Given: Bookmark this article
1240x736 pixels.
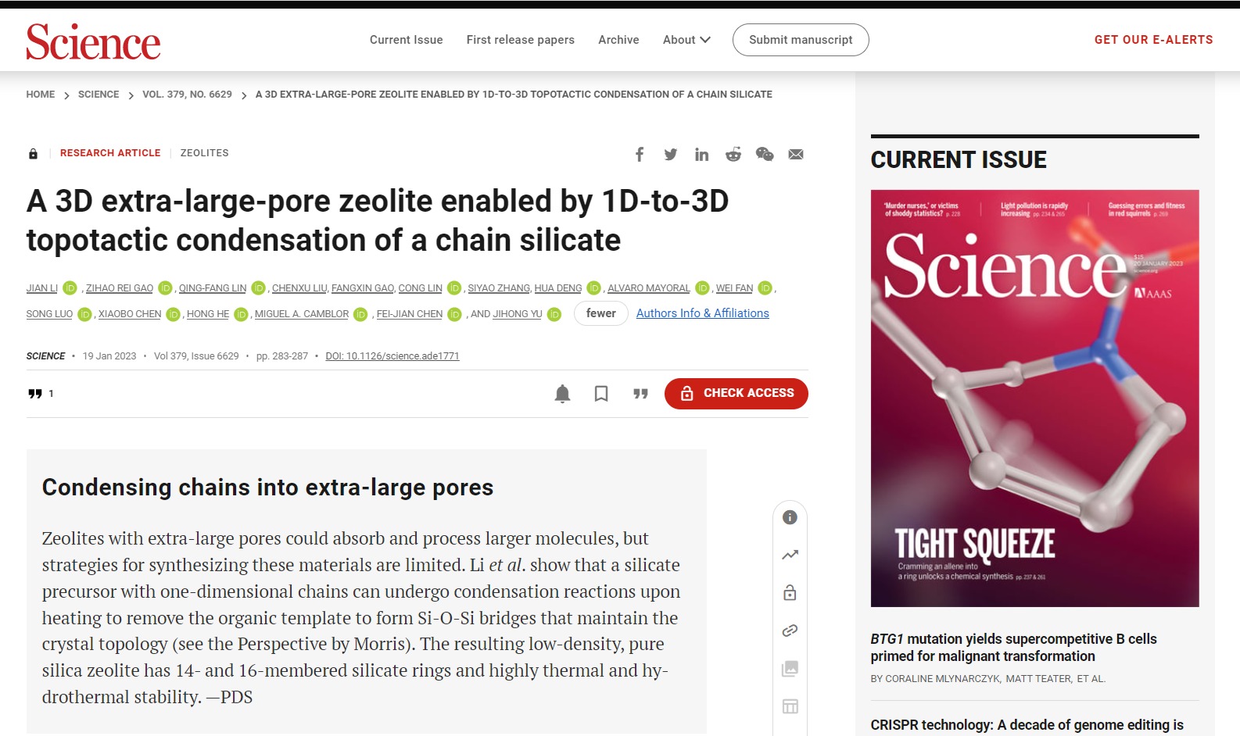Looking at the screenshot, I should tap(601, 393).
